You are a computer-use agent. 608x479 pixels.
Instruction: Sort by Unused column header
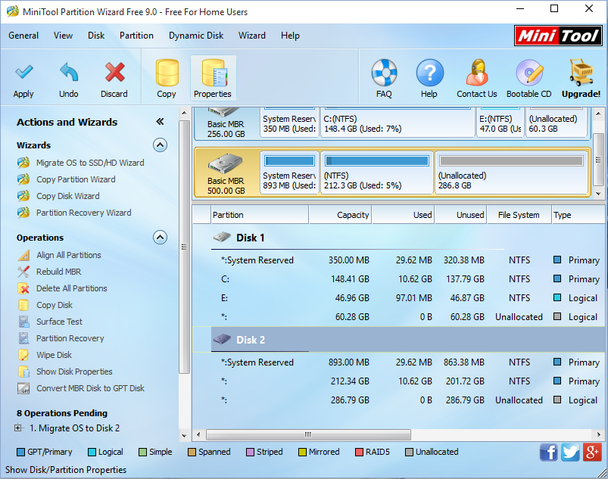[x=461, y=215]
